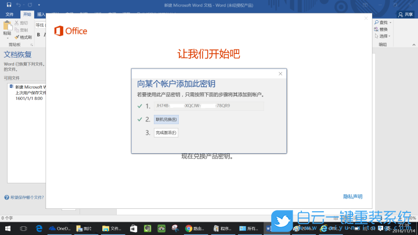Click the 替换 (Replace) icon

(x=376, y=30)
